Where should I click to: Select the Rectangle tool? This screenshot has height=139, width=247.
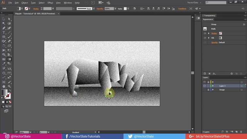pos(3,37)
